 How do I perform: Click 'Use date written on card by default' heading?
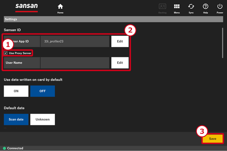33,80
